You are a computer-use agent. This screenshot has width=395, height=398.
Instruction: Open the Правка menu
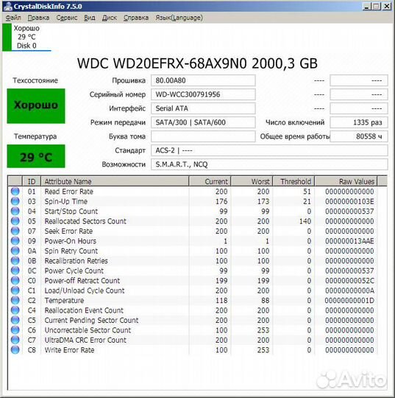pyautogui.click(x=38, y=18)
